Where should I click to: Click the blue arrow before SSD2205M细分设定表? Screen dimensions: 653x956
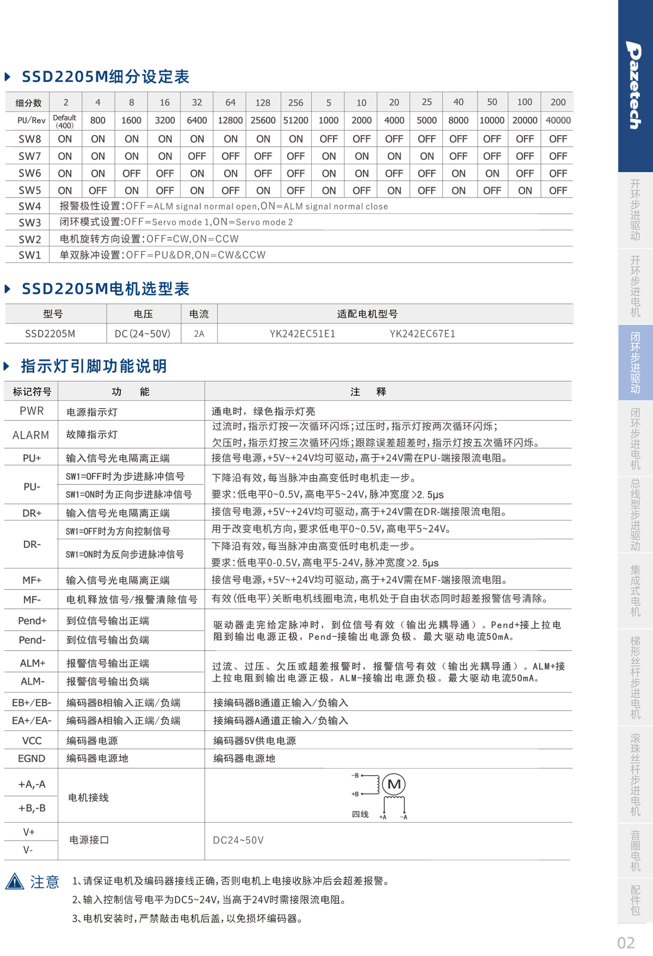8,77
